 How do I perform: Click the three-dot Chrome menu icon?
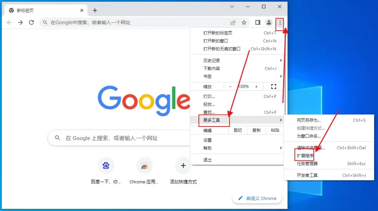coord(280,23)
